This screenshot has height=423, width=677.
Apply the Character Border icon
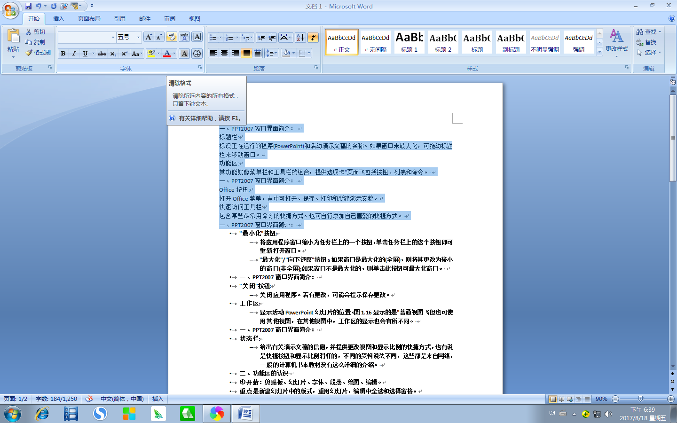[x=197, y=37]
